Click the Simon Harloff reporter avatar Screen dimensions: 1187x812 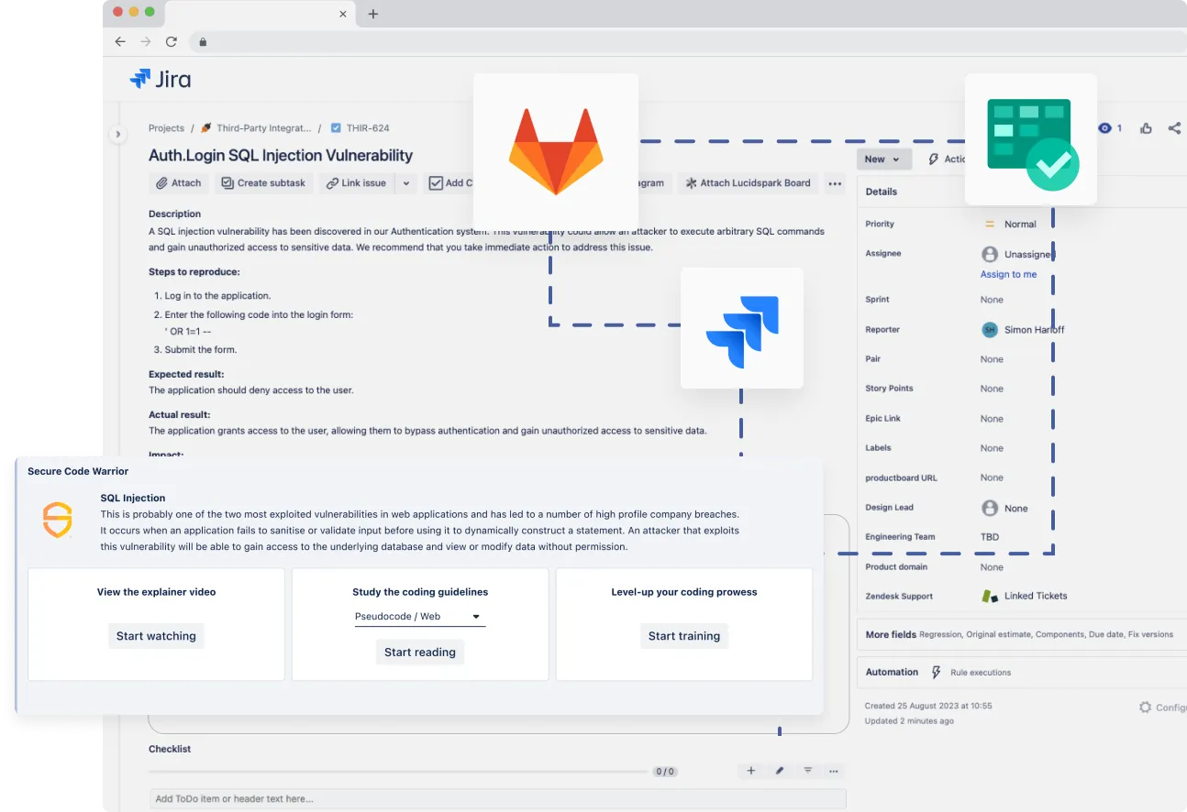990,330
